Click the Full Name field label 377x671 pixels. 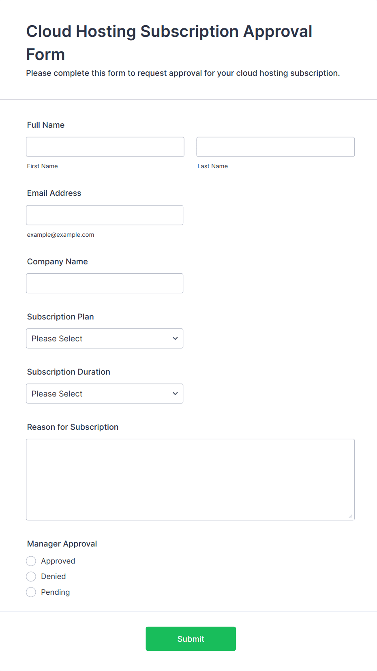(46, 125)
